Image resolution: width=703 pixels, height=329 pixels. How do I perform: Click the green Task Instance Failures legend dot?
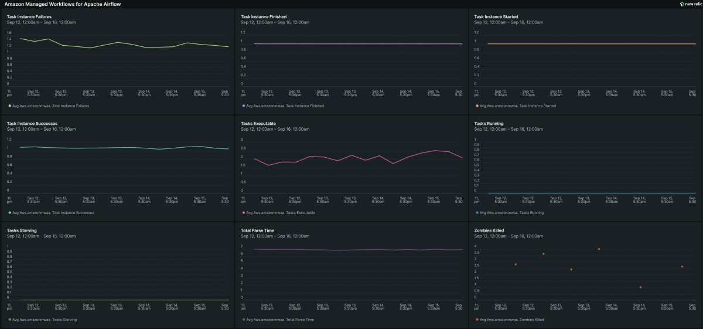pyautogui.click(x=10, y=106)
